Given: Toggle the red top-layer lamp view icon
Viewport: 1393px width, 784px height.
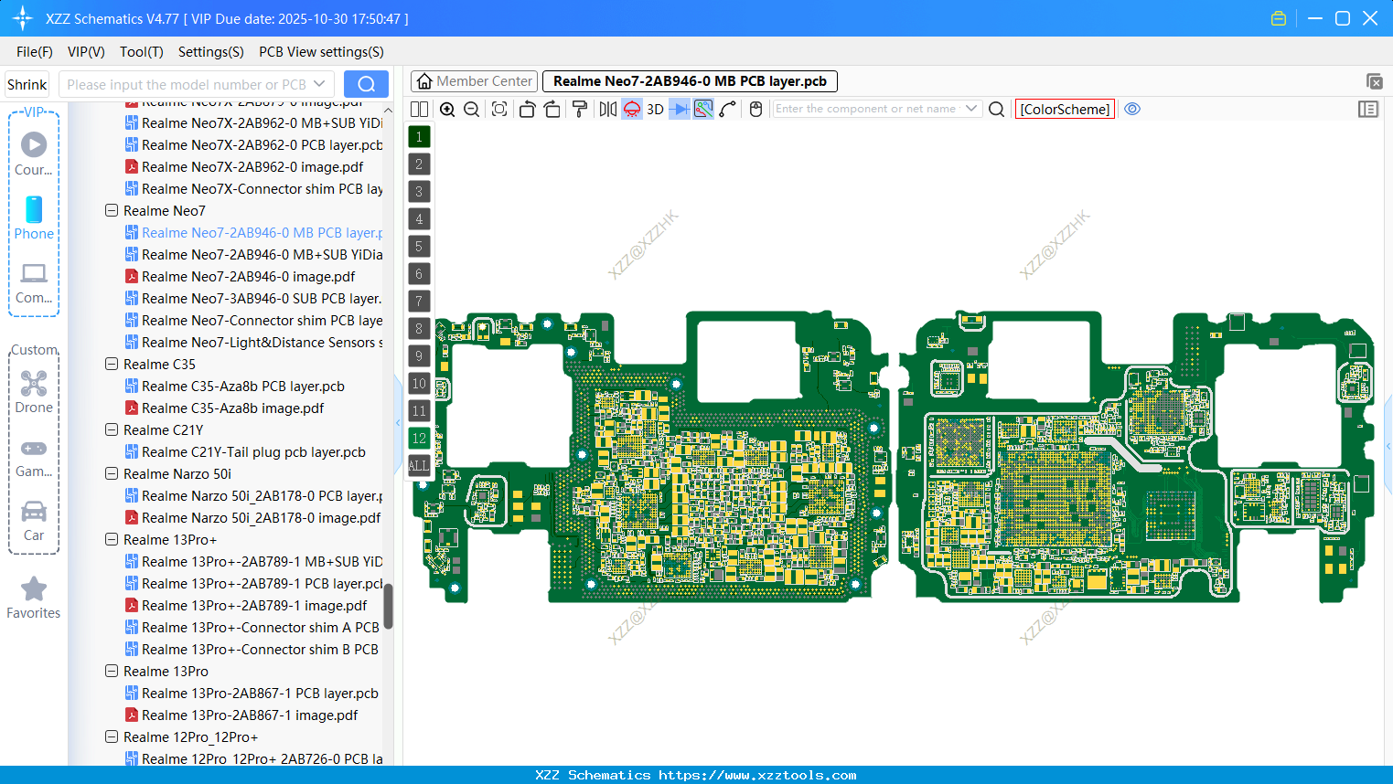Looking at the screenshot, I should [x=631, y=109].
